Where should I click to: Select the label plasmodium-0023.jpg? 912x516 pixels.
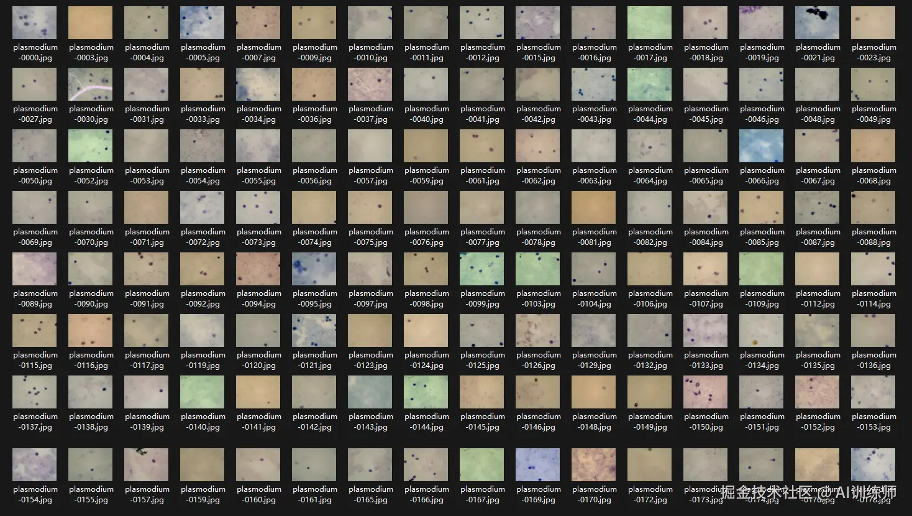coord(874,52)
